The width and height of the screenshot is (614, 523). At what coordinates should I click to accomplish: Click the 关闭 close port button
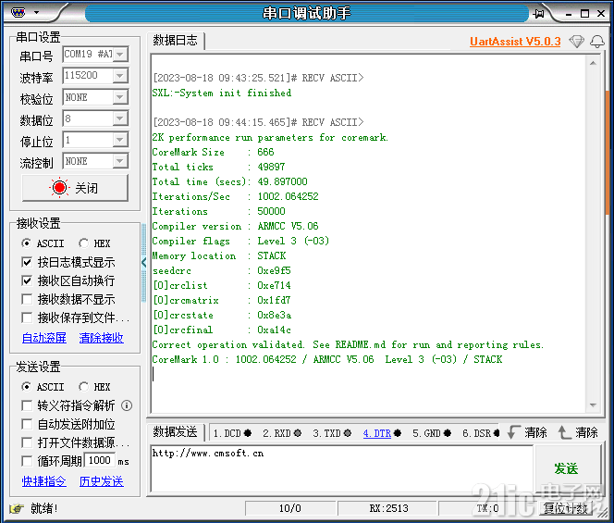[75, 188]
